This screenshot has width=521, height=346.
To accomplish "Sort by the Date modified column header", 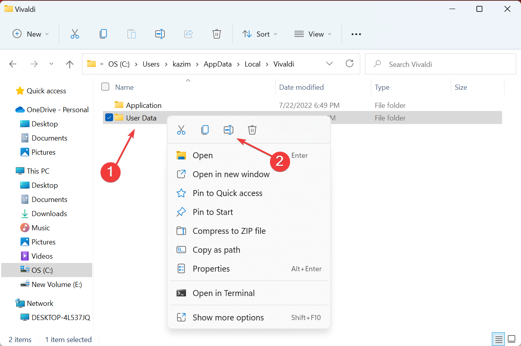I will tap(301, 87).
